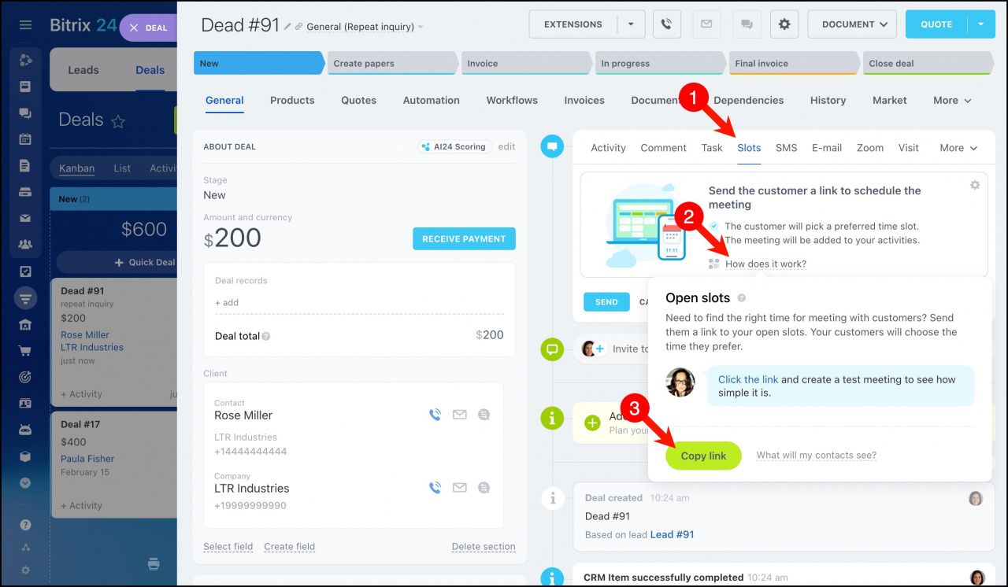Viewport: 1008px width, 587px height.
Task: Expand more sidebar items chevron
Action: click(25, 482)
